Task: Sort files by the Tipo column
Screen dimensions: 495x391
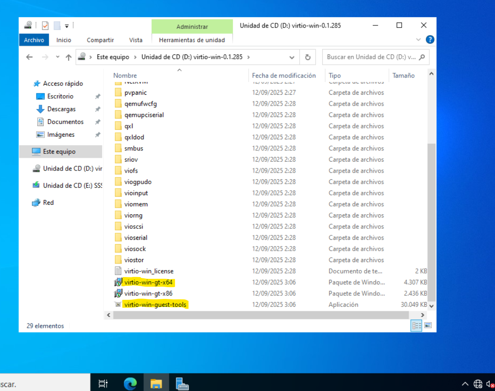Action: click(x=335, y=75)
